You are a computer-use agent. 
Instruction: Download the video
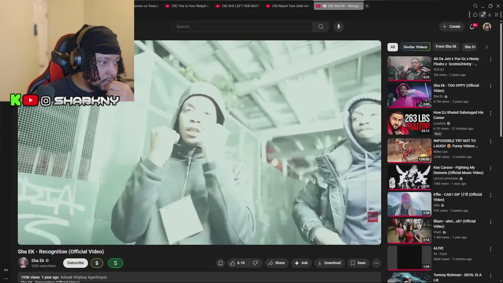tap(329, 263)
